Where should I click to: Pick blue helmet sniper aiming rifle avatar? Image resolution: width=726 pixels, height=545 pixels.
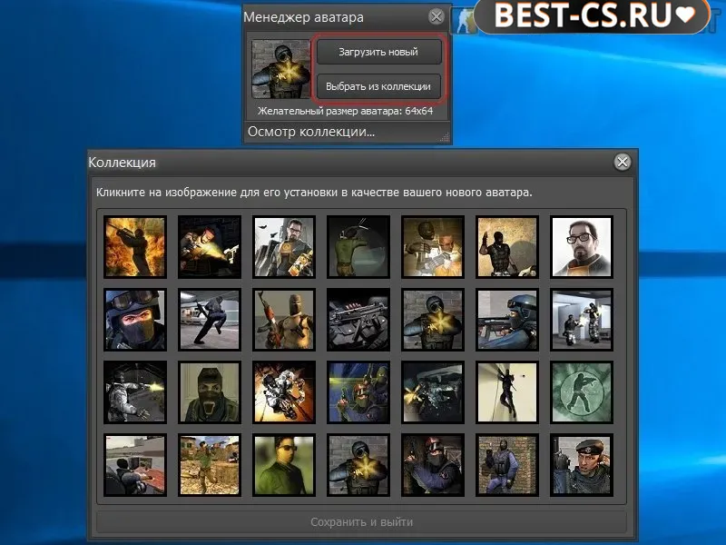(507, 320)
